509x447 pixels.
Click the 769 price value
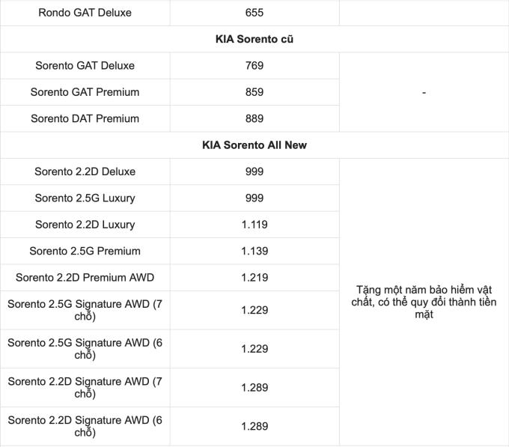(254, 66)
